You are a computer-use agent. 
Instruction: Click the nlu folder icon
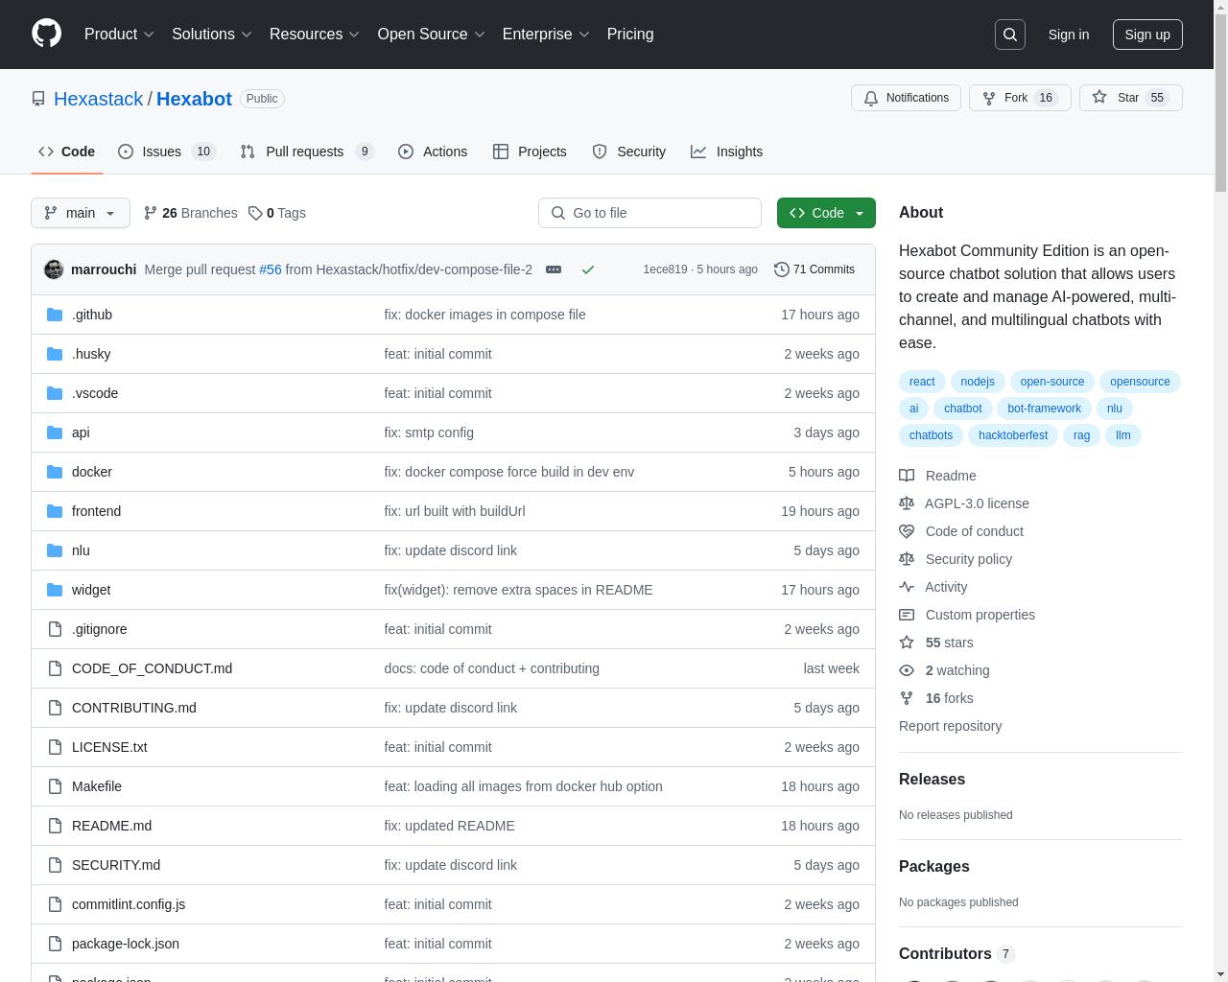(55, 550)
